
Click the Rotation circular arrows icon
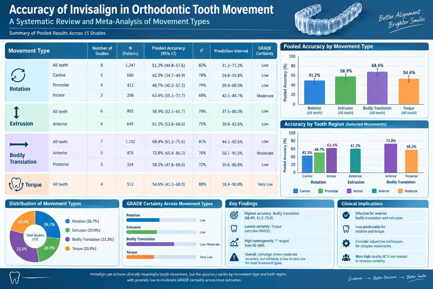click(x=18, y=75)
